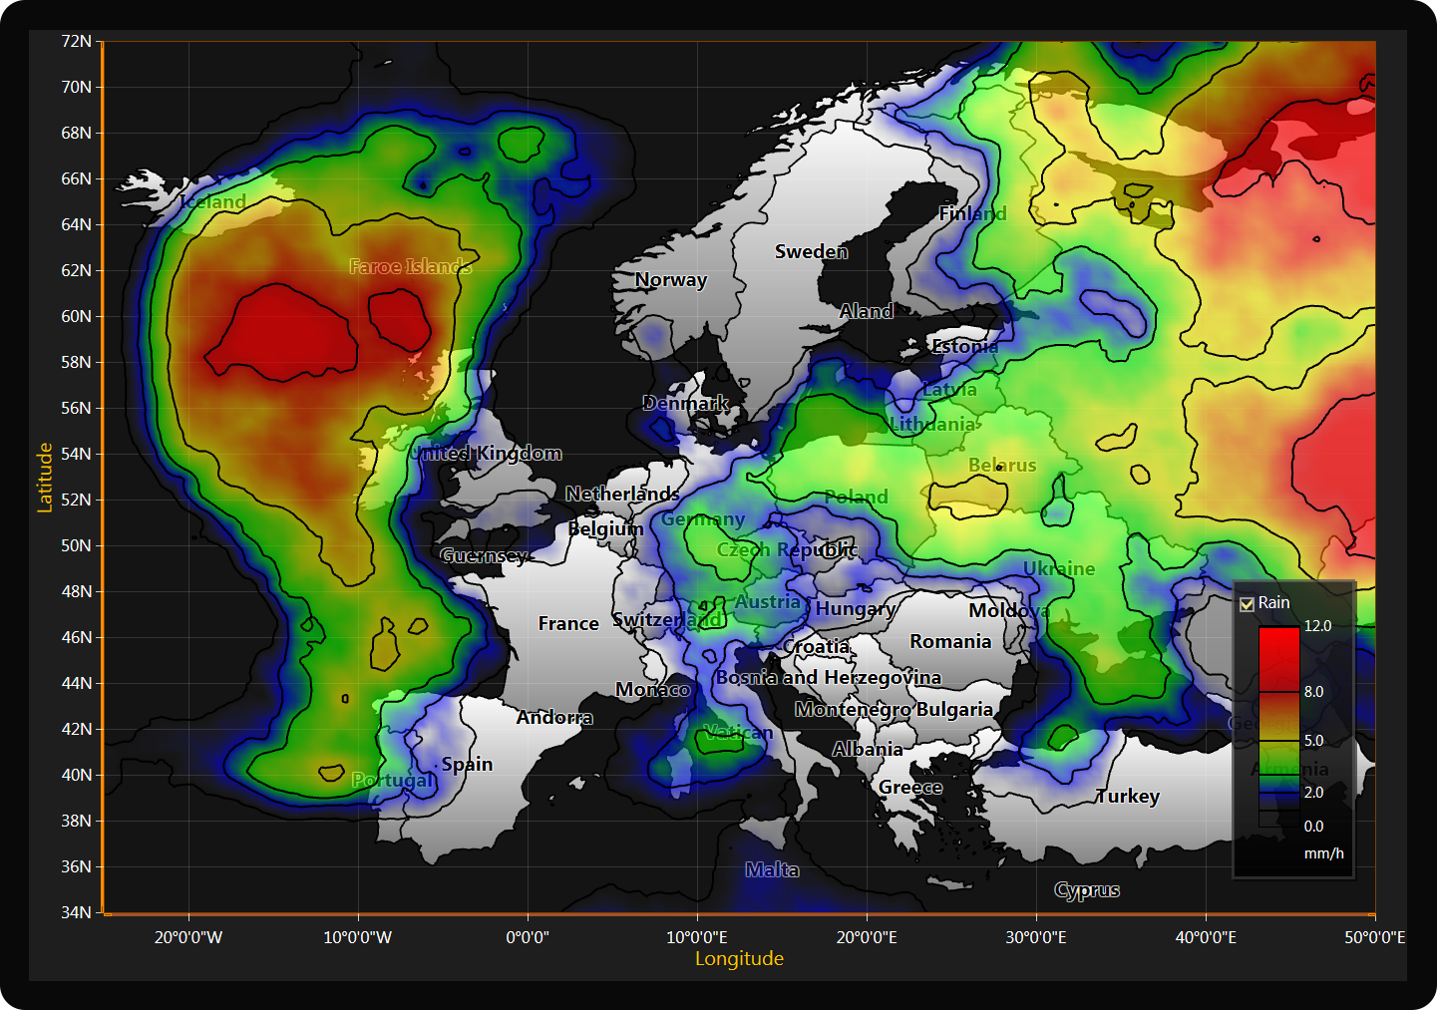The image size is (1437, 1010).
Task: Click the Rain legend title text
Action: pyautogui.click(x=1273, y=603)
